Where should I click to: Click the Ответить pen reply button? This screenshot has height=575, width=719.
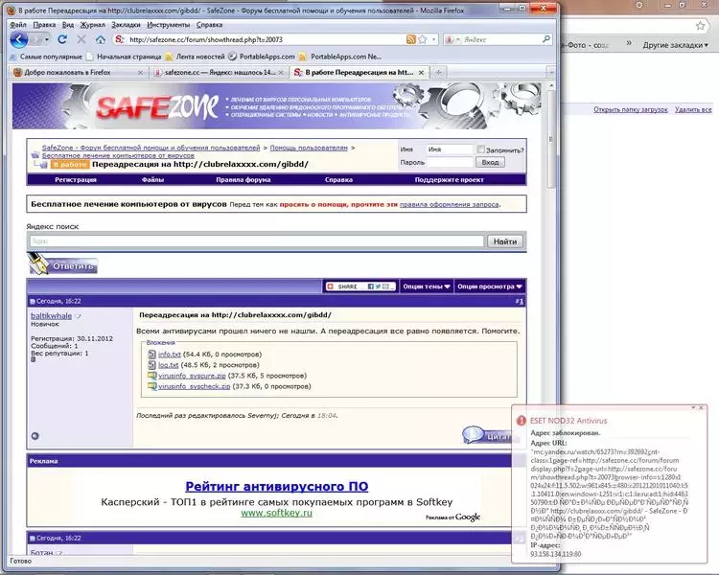62,265
